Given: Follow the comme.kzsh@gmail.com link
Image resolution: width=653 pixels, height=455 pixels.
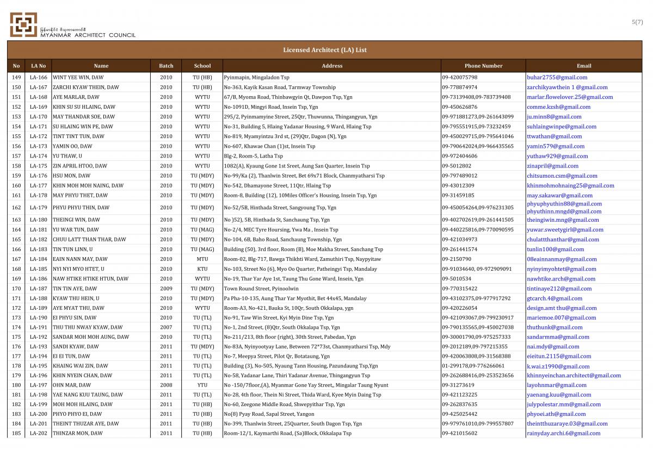Looking at the screenshot, I should tap(558, 107).
